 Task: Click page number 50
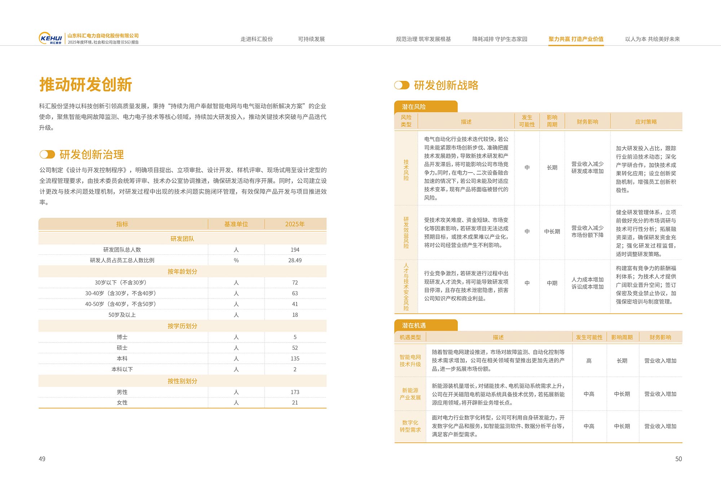pyautogui.click(x=678, y=459)
